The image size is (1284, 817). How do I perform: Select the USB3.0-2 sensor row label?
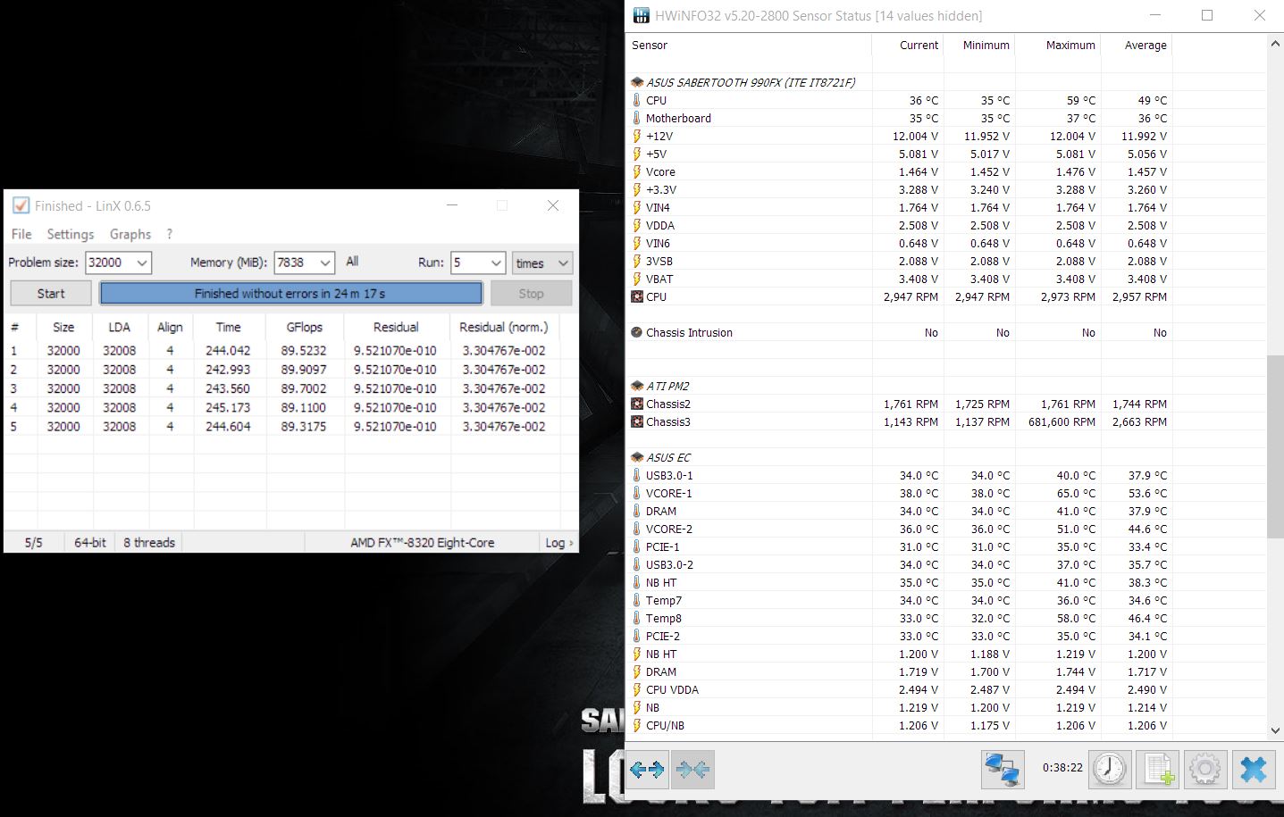pyautogui.click(x=670, y=564)
